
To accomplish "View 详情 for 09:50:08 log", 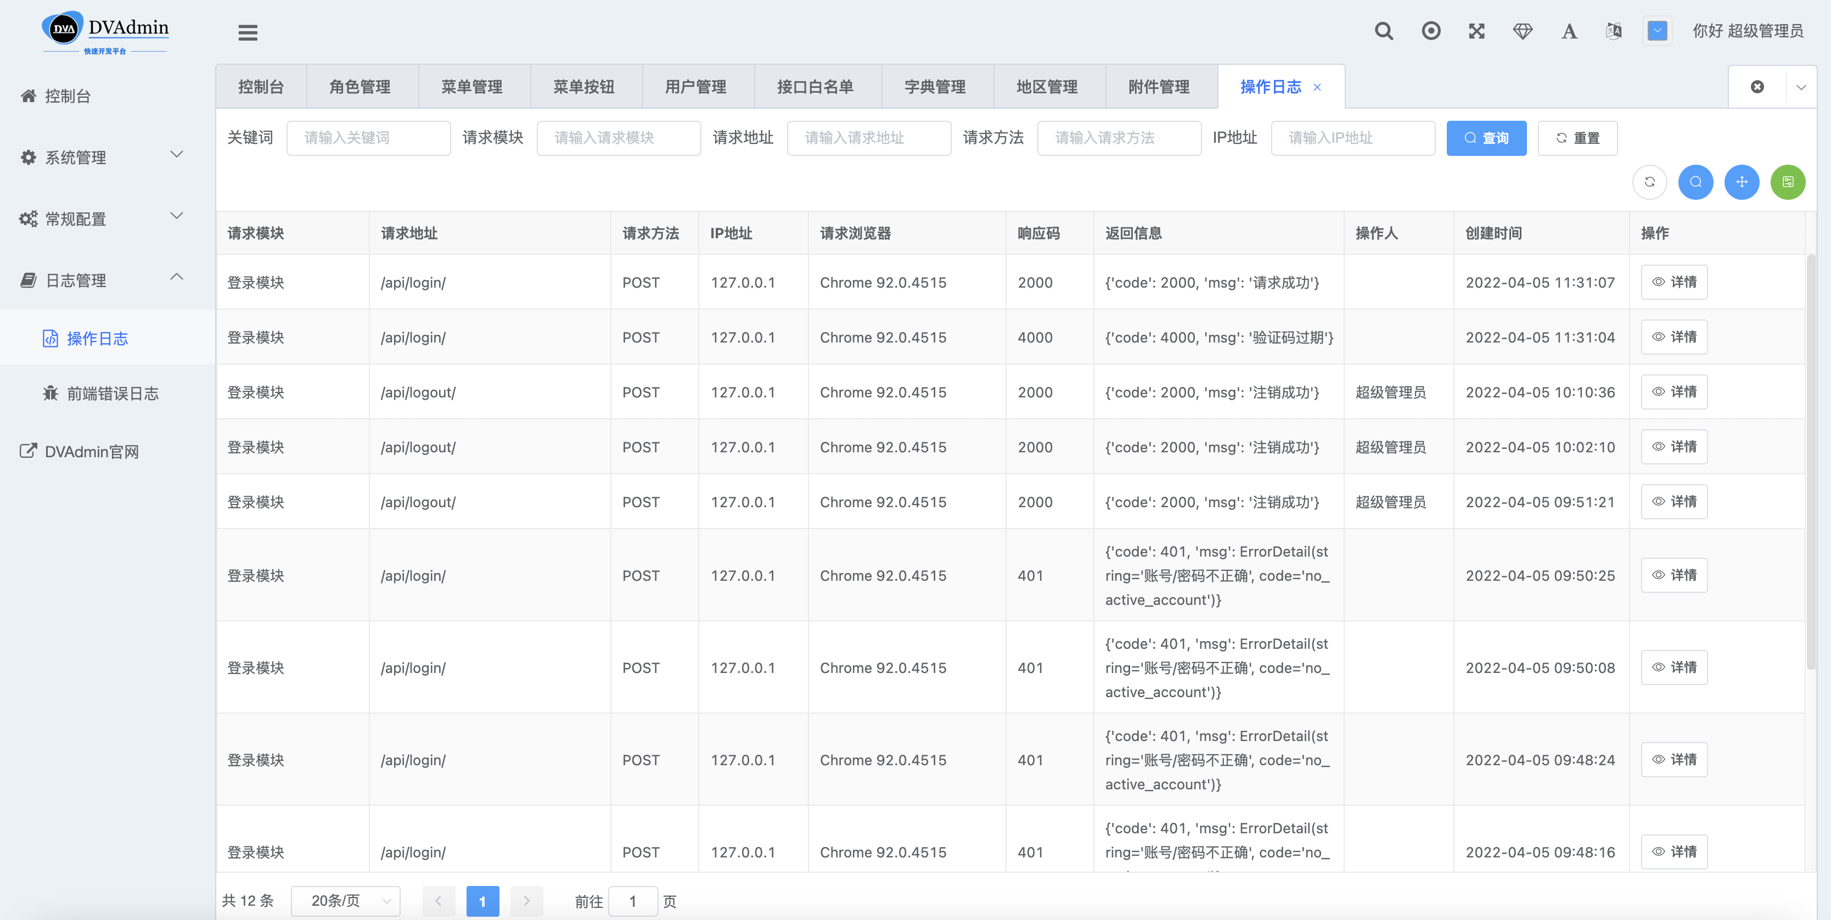I will coord(1674,667).
